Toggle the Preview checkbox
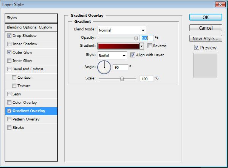Viewport: 228px width, 168px height. (196, 48)
